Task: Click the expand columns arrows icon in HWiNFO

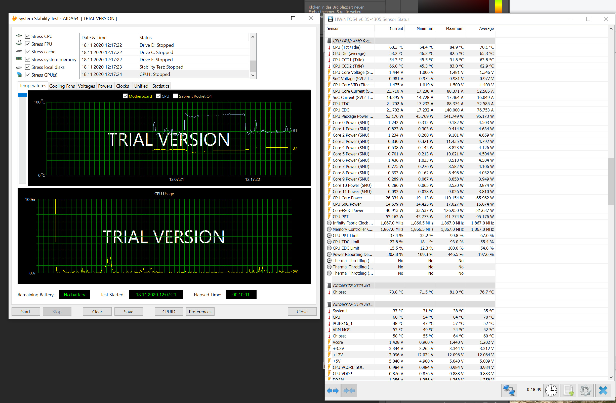Action: pos(333,391)
